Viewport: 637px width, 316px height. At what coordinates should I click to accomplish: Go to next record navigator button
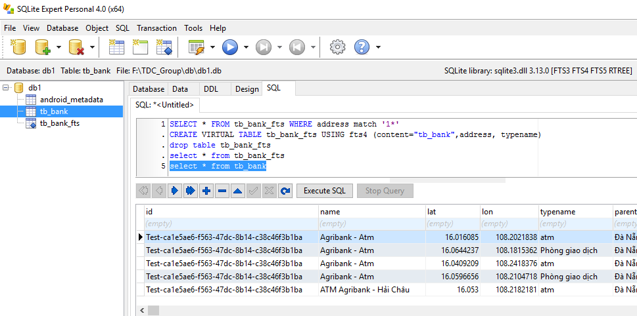(x=175, y=191)
